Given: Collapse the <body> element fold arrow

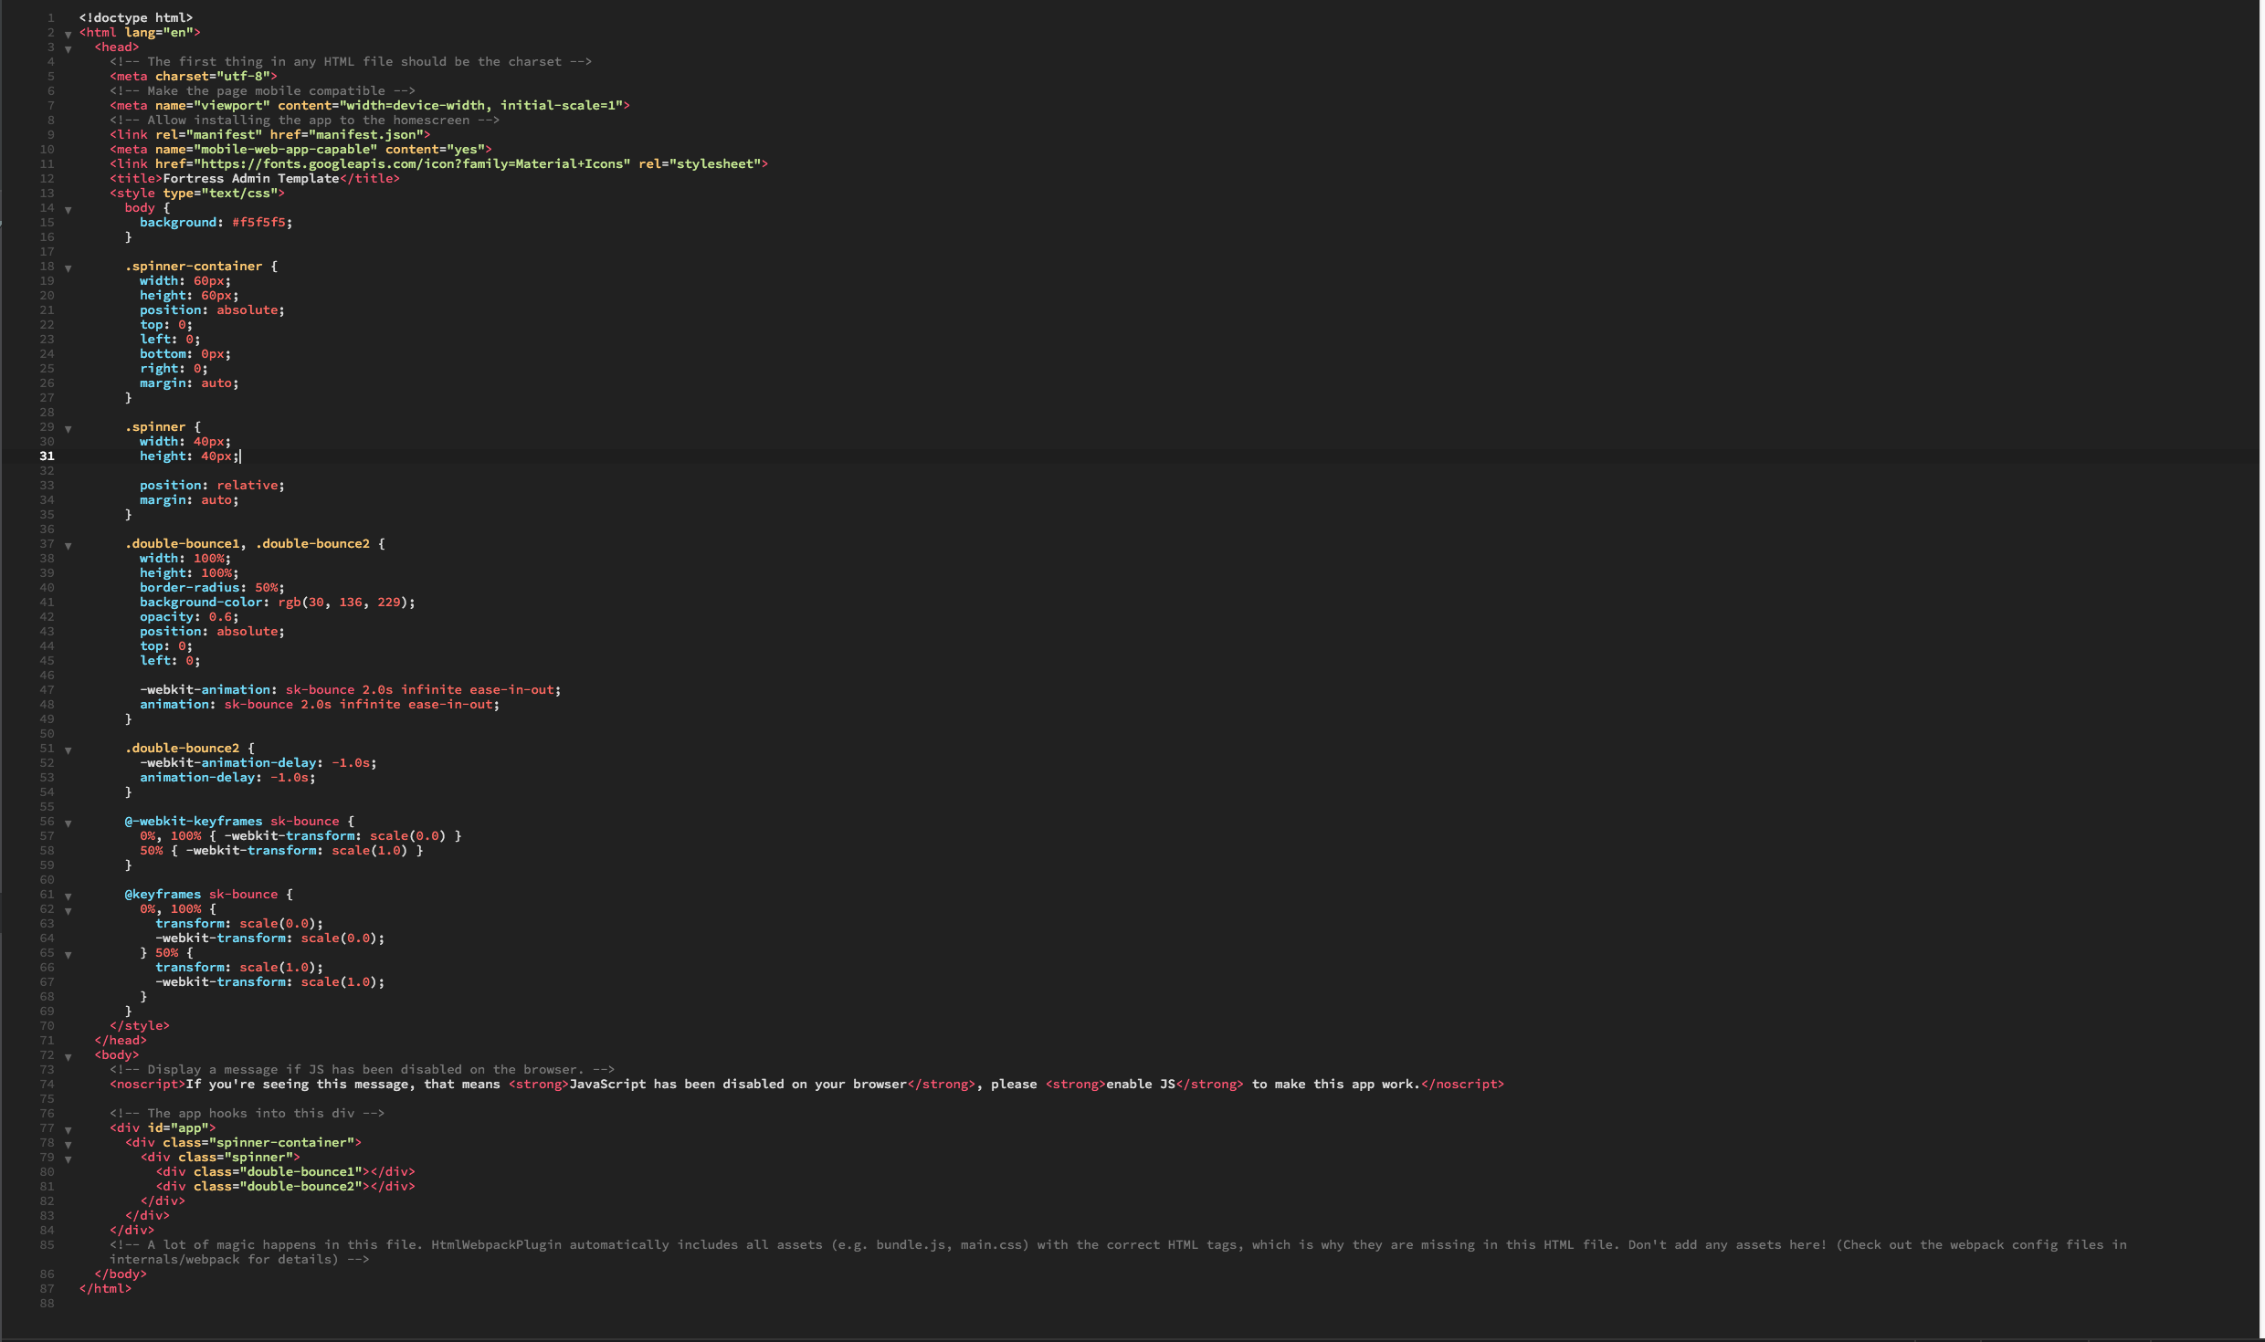Looking at the screenshot, I should [x=69, y=1056].
